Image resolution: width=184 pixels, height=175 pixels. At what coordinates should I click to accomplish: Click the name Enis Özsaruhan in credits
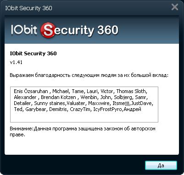click(x=31, y=91)
